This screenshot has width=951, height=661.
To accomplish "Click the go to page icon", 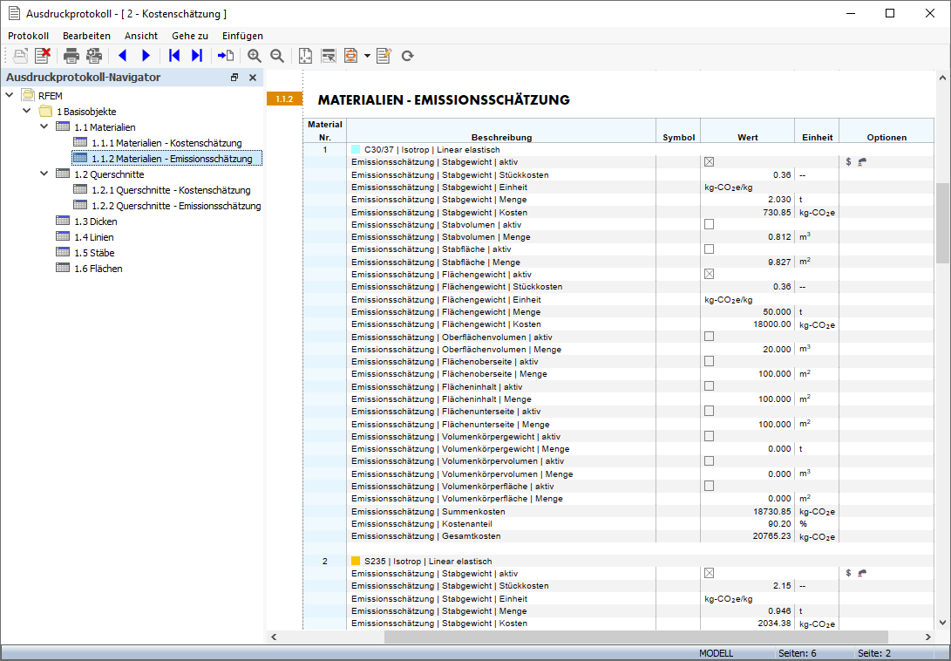I will (x=226, y=56).
